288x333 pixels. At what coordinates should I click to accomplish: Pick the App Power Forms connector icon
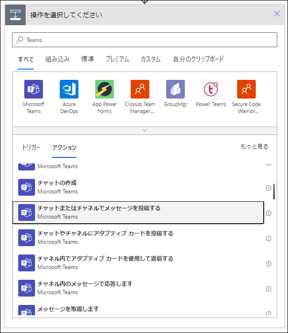click(105, 89)
